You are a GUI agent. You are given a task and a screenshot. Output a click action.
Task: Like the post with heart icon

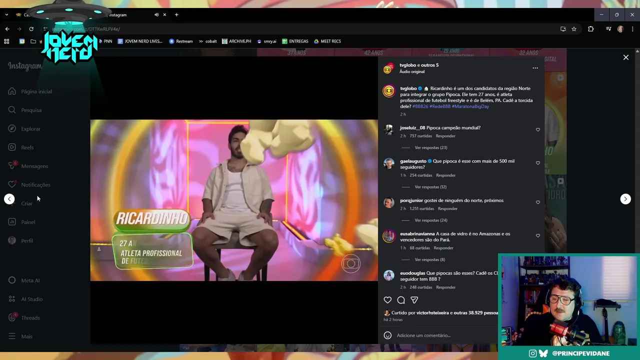tap(387, 300)
